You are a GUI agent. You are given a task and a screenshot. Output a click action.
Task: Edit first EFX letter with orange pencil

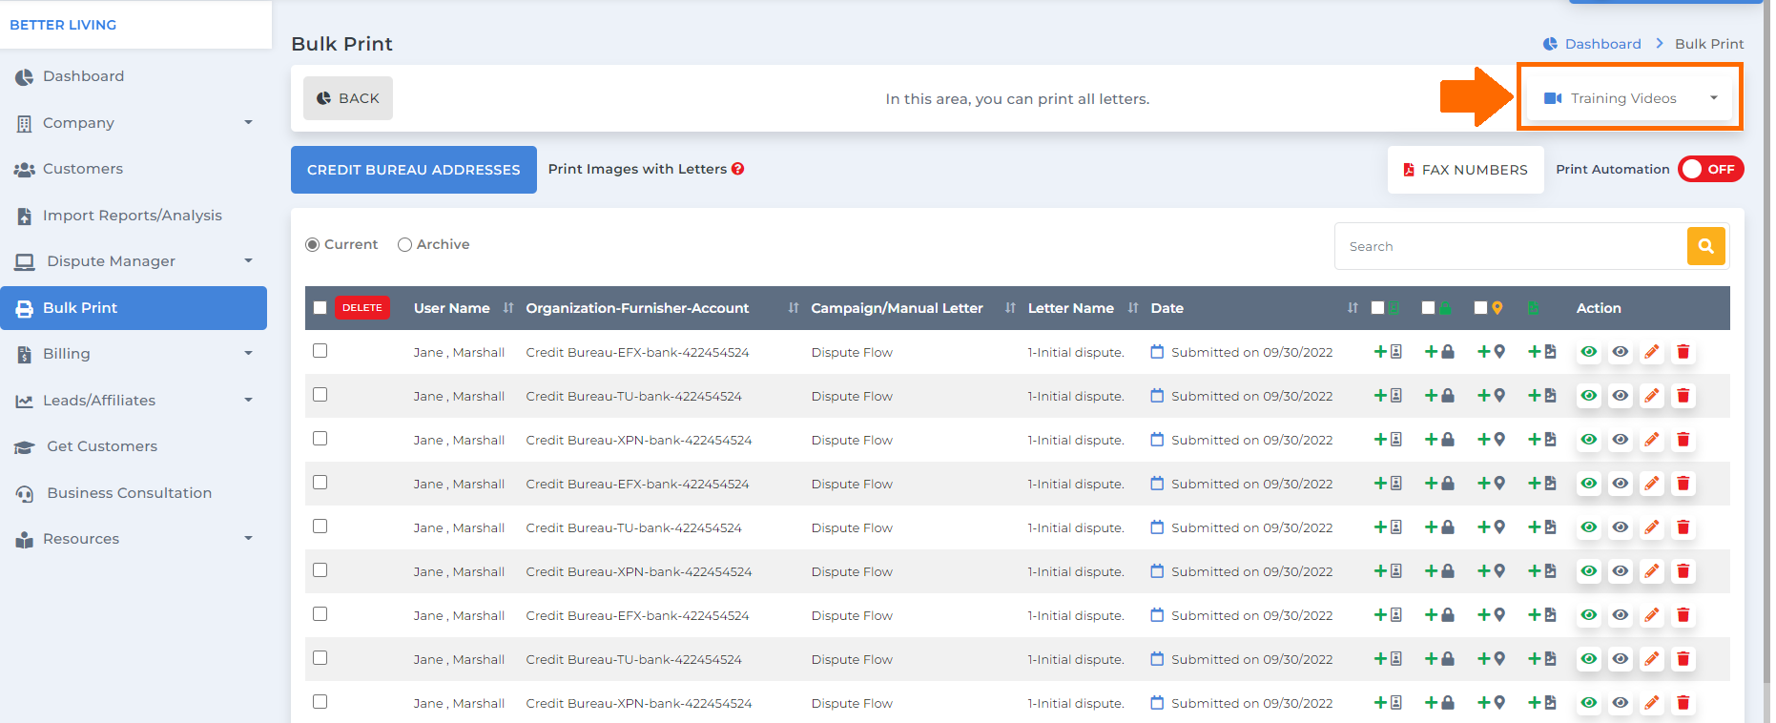(1652, 352)
